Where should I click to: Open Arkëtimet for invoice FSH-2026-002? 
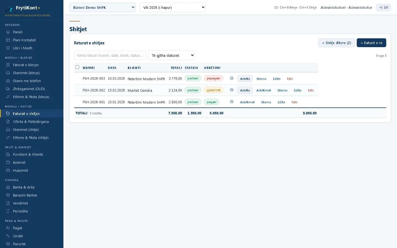[x=264, y=90]
